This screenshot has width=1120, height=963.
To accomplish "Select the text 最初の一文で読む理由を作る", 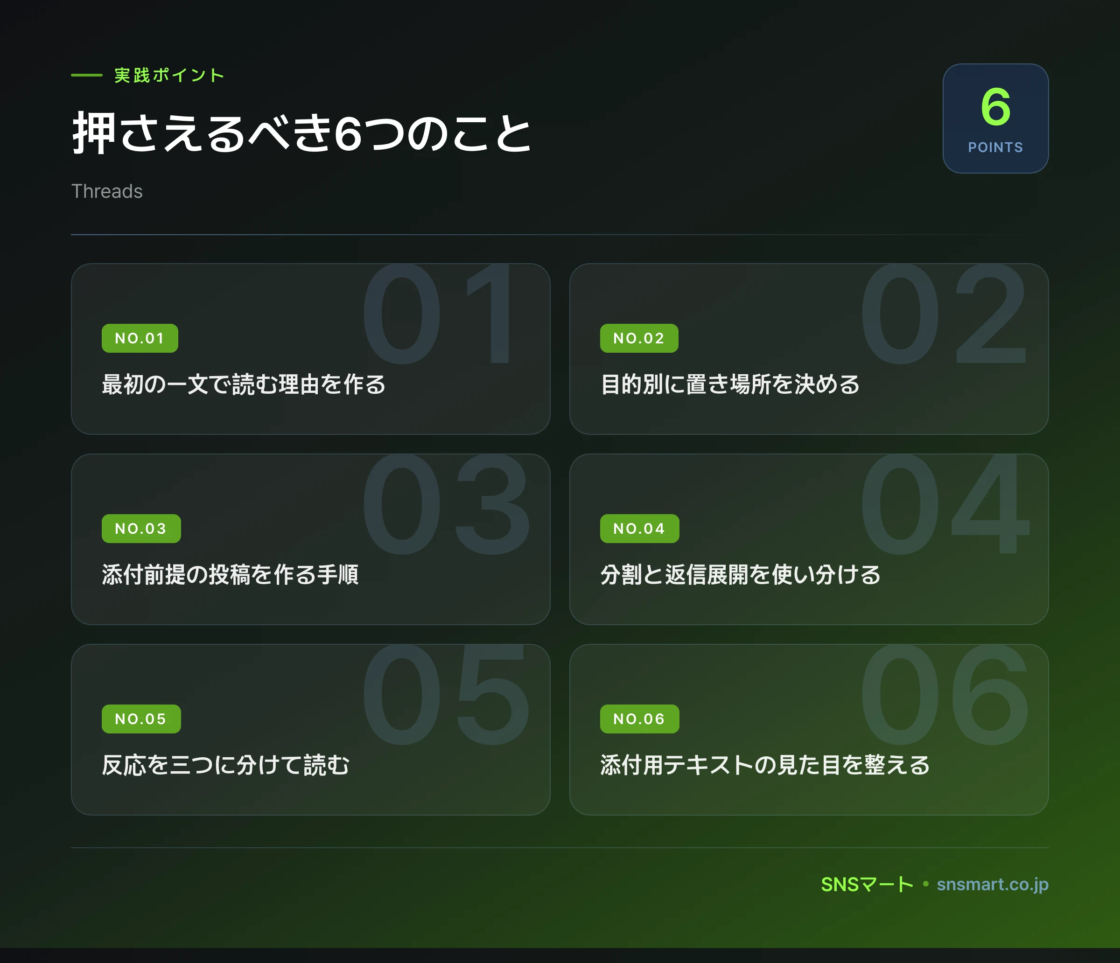I will pyautogui.click(x=244, y=385).
